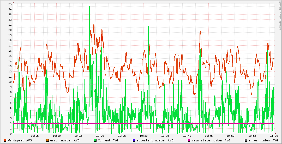The height and width of the screenshot is (144, 282).
Task: Click the 10:25 time axis label
Action: [122, 136]
